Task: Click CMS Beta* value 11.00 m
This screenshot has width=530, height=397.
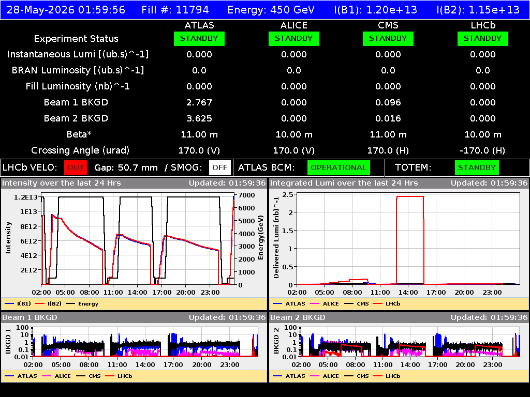Action: [388, 135]
